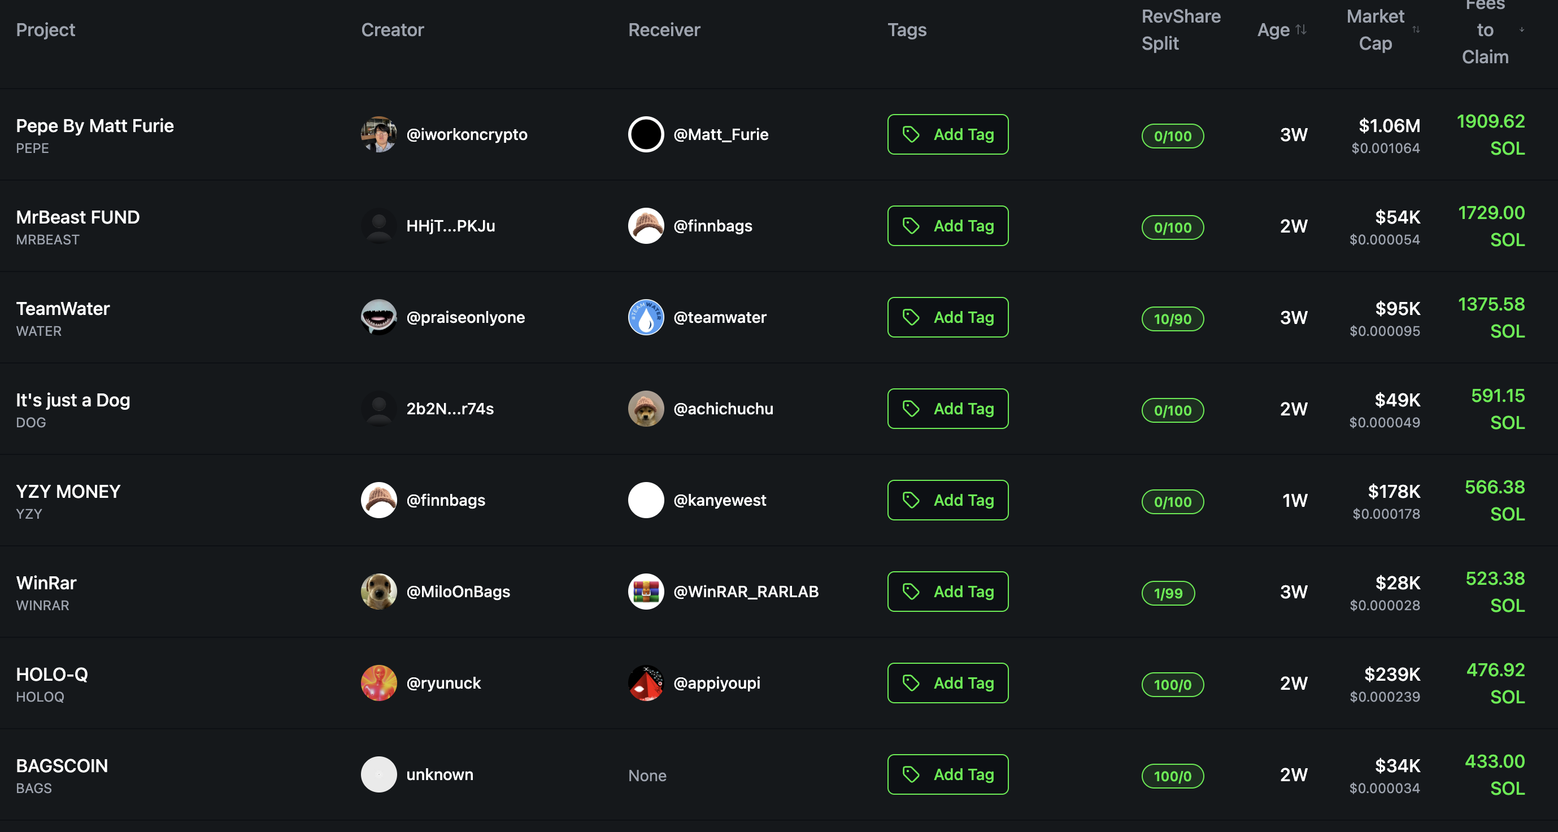Click @WinRAR_RARLAB logo avatar
The width and height of the screenshot is (1558, 832).
(645, 592)
